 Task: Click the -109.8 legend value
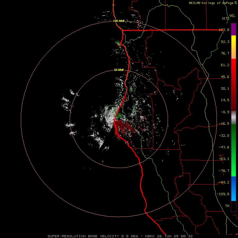(x=223, y=194)
